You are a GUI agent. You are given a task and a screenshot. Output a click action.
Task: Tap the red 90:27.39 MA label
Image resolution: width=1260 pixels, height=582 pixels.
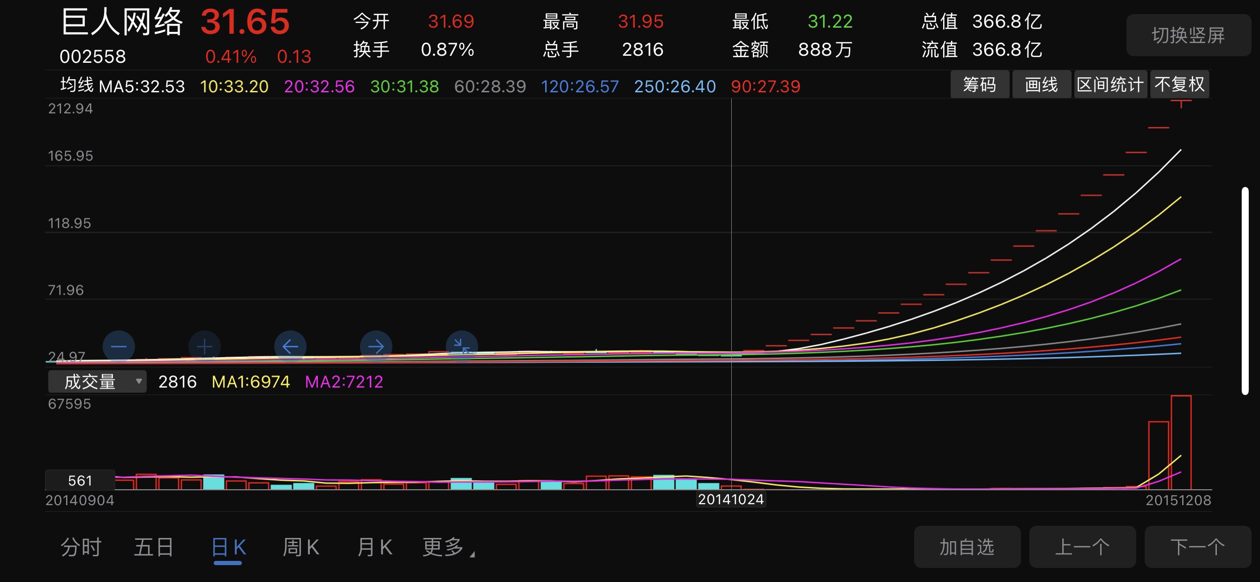pyautogui.click(x=765, y=87)
